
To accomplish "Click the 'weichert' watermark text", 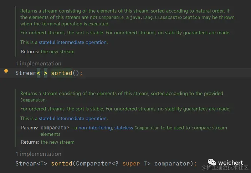I will pos(231,163).
